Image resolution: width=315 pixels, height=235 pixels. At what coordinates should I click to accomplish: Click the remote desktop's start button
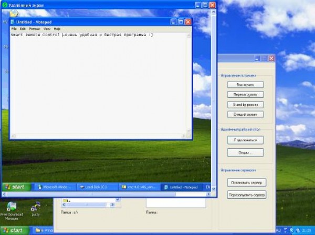point(17,187)
